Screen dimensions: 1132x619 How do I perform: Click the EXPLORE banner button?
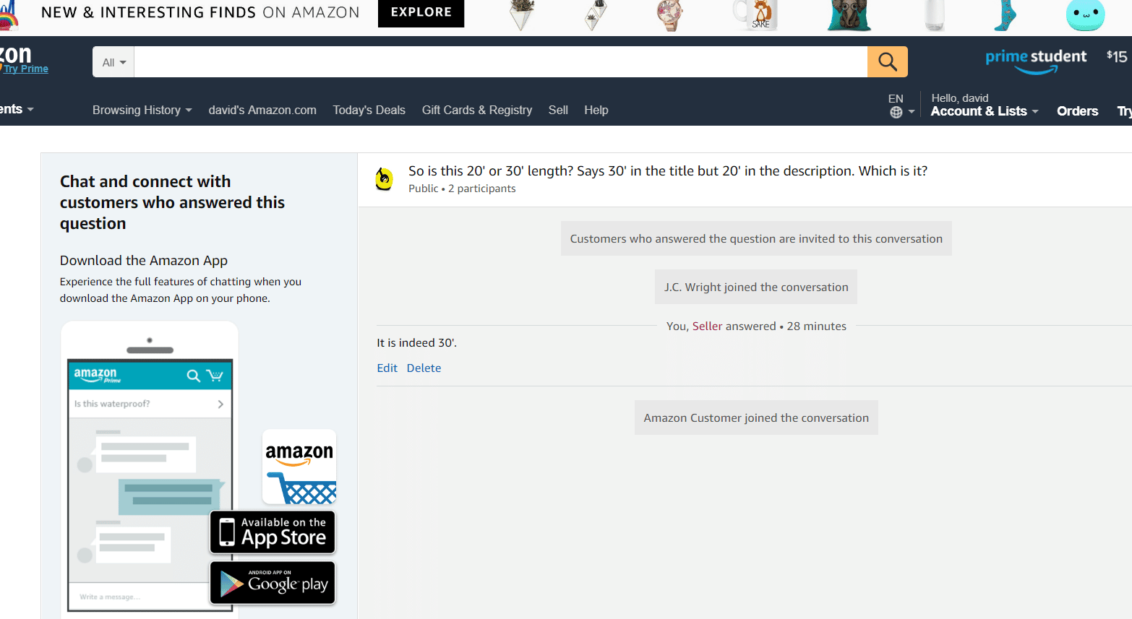pos(421,13)
